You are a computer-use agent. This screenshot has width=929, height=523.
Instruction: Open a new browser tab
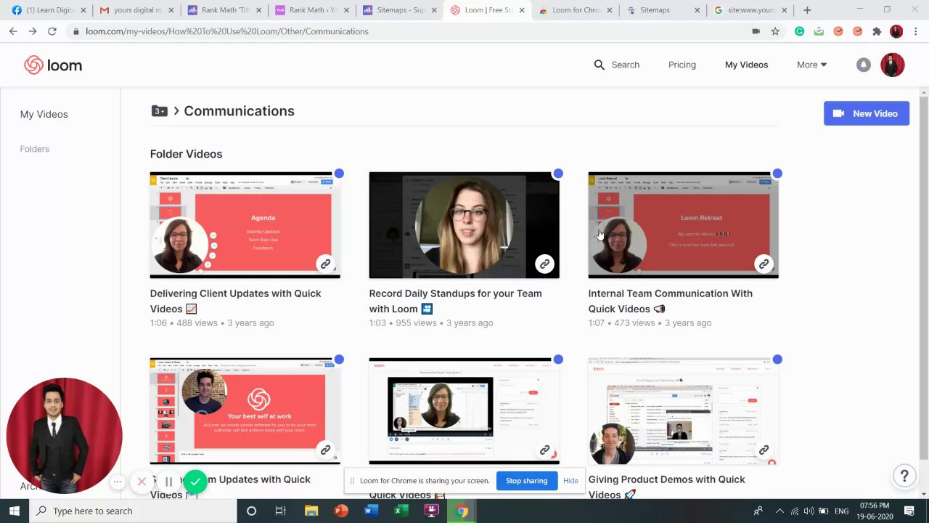[x=807, y=10]
